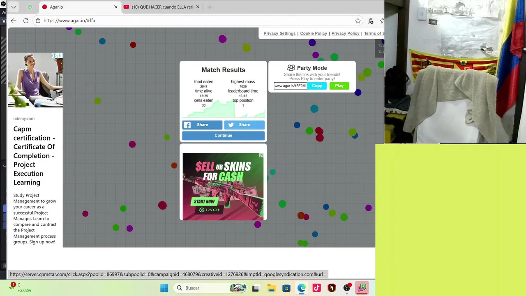Open the Cookie Policy link

pos(314,33)
